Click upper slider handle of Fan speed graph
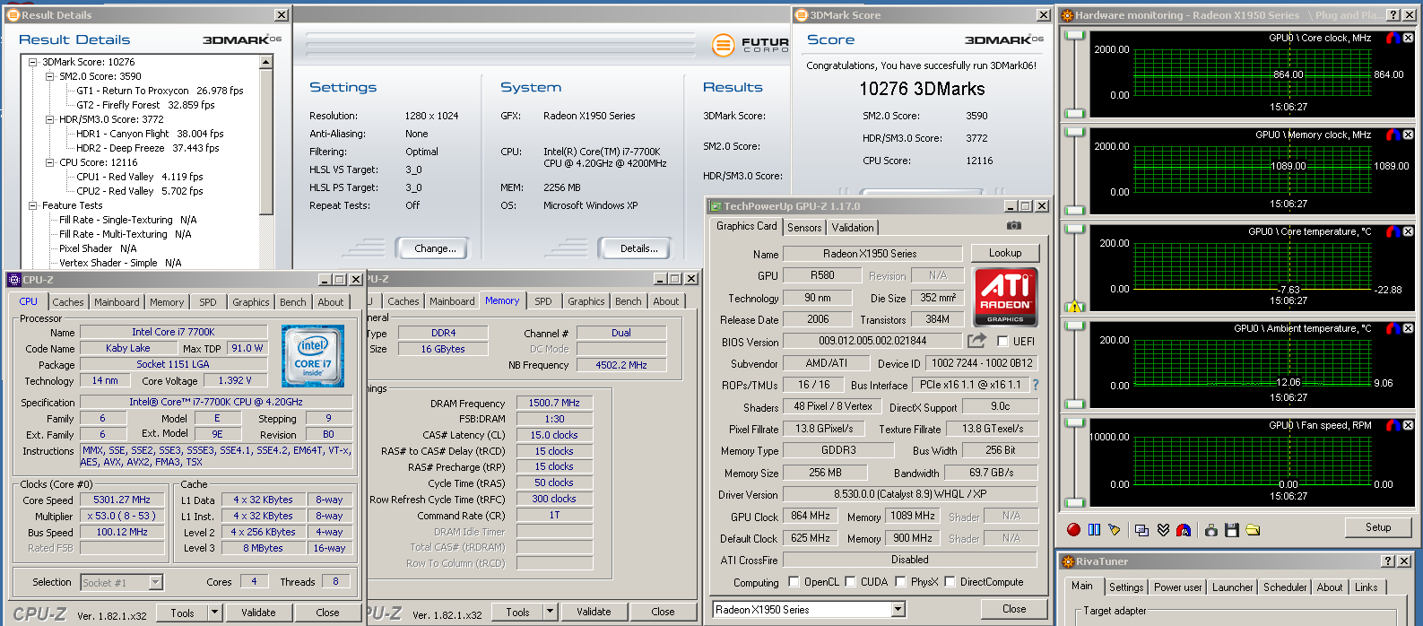1423x626 pixels. coord(1074,422)
